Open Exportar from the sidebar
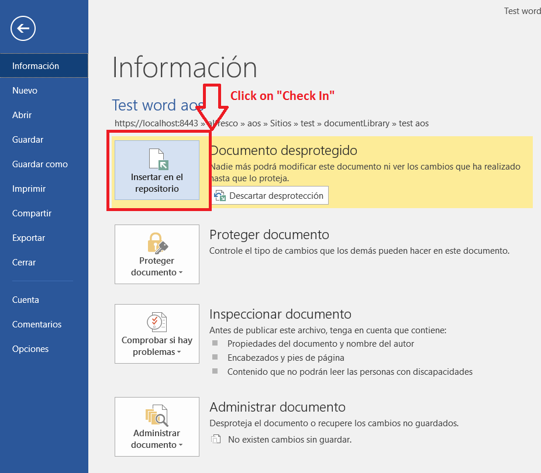The height and width of the screenshot is (473, 541). coord(29,238)
